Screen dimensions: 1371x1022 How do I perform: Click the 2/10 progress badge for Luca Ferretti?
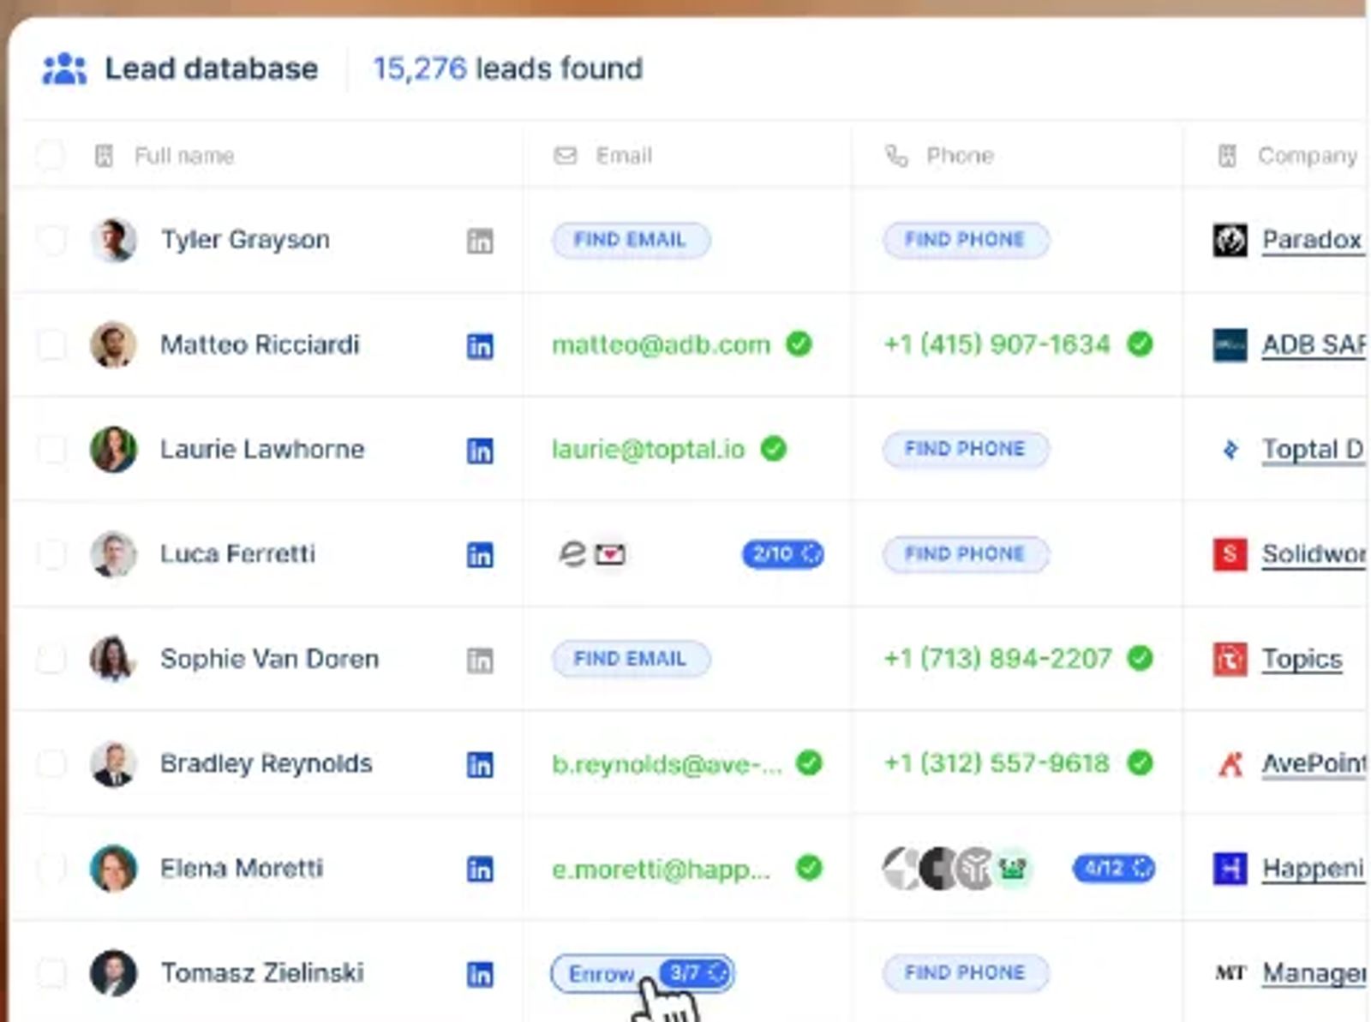(783, 554)
